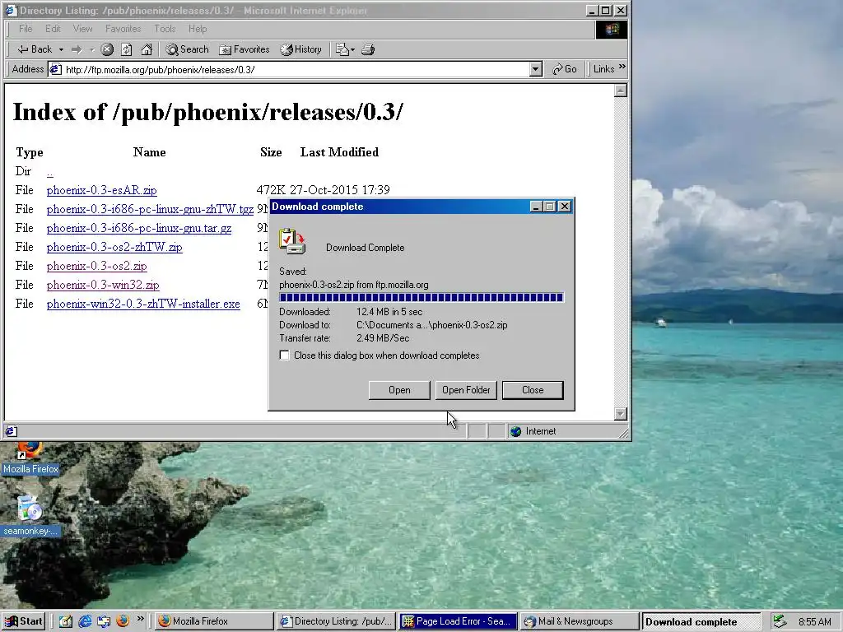
Task: Click the scroll up arrow of page scrollbar
Action: point(621,91)
